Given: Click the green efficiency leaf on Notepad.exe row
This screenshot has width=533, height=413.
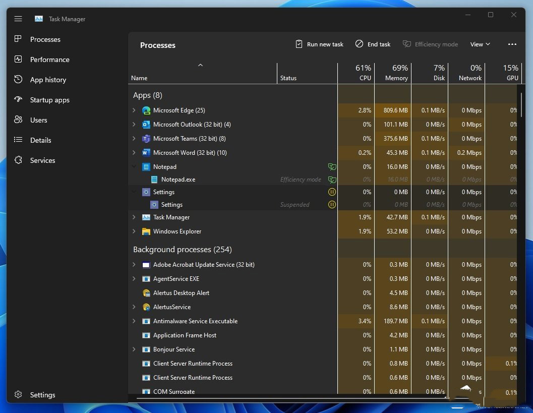Looking at the screenshot, I should 332,180.
